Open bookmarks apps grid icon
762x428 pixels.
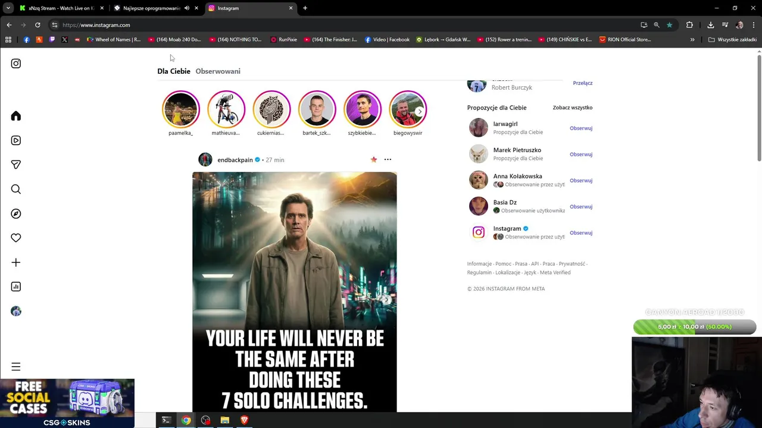click(8, 40)
